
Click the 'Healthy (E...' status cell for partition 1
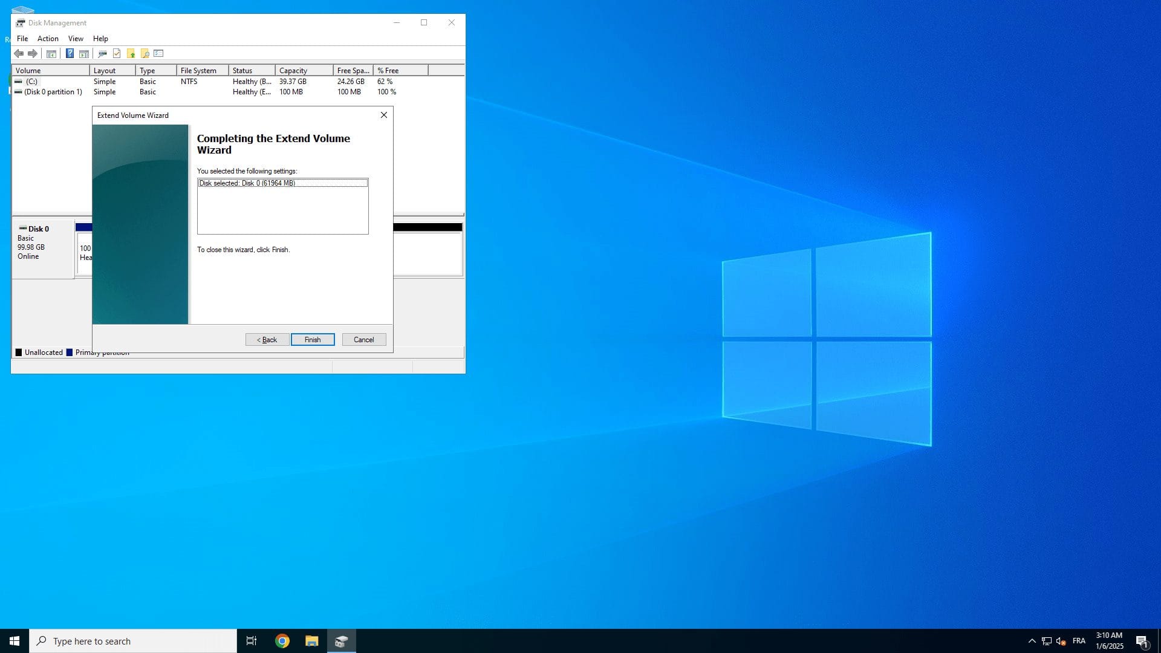252,92
